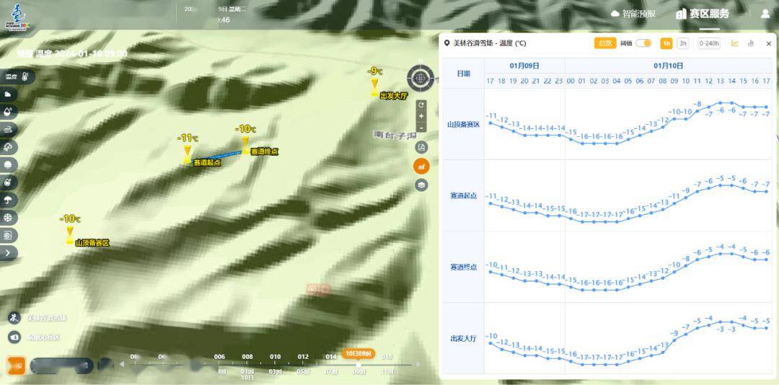Click the 10日09时 timeline marker
The width and height of the screenshot is (779, 385).
tap(358, 353)
